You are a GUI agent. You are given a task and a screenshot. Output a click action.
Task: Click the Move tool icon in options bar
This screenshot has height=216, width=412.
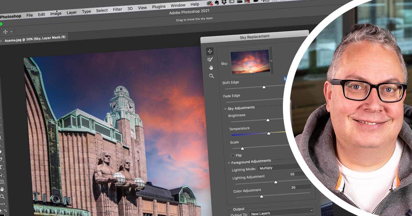coord(5,32)
